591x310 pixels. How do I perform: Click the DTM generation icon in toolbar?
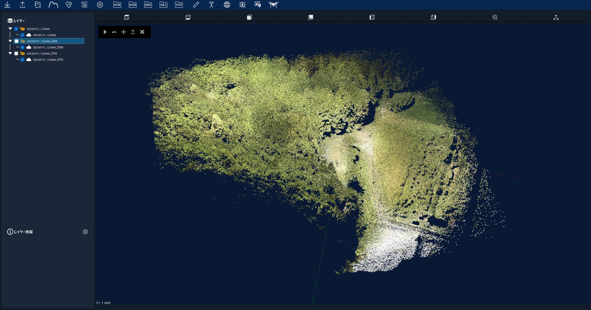coord(117,5)
